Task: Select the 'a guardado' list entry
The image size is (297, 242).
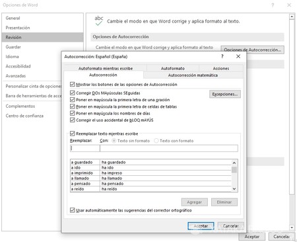Action: pyautogui.click(x=150, y=162)
